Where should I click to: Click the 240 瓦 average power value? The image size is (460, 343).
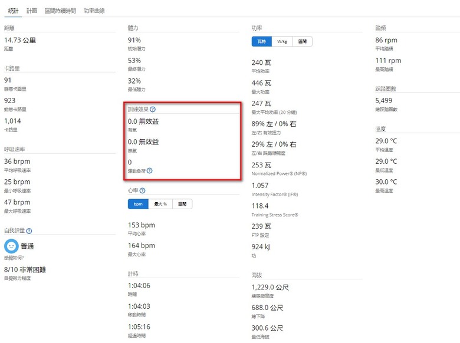[261, 62]
